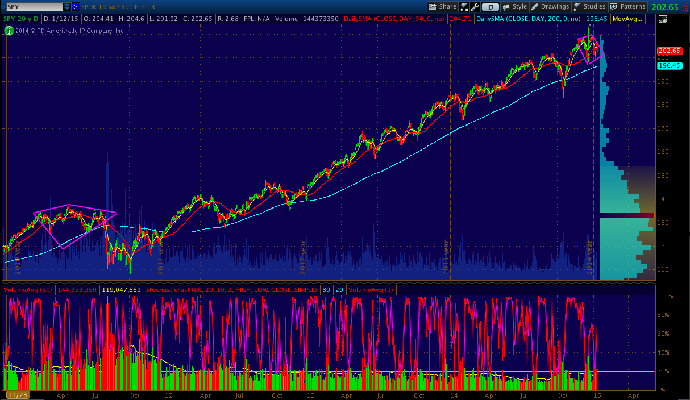
Task: Click the red DailySMA 50 study label
Action: pos(397,19)
